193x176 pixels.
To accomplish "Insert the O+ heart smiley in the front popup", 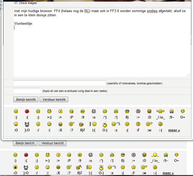I will (183, 111).
